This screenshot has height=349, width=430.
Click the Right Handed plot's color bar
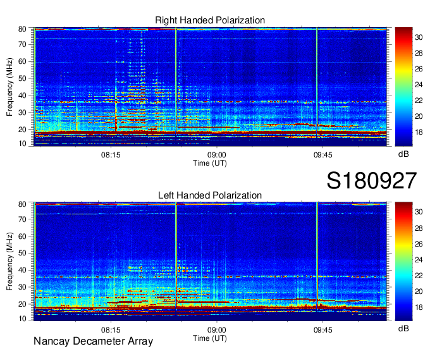pos(403,87)
